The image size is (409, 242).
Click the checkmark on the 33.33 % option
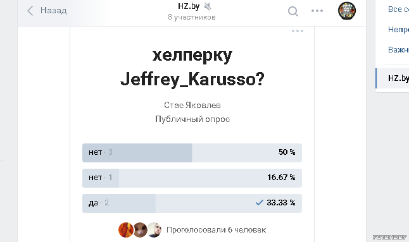tap(260, 202)
